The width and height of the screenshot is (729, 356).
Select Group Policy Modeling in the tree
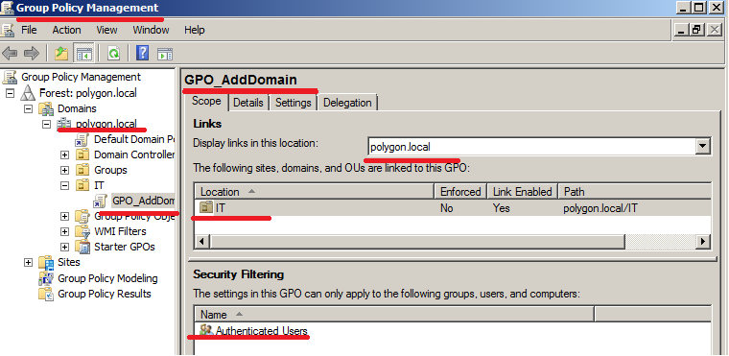pyautogui.click(x=107, y=278)
